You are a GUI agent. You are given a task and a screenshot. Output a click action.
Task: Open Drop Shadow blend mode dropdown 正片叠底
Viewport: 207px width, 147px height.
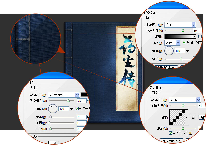tap(64, 95)
